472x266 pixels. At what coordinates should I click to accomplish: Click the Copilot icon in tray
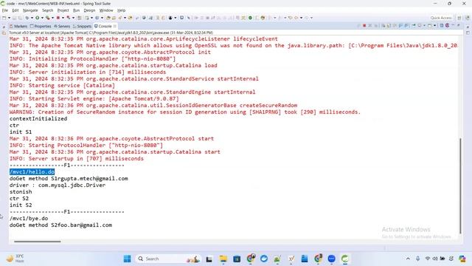[462, 259]
